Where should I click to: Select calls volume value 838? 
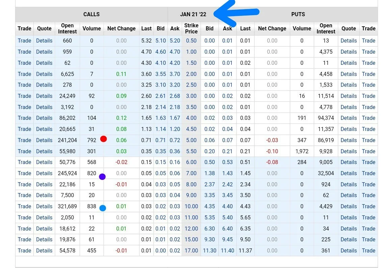[x=92, y=207]
